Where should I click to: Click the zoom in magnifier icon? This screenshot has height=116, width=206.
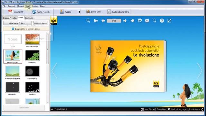[88, 21]
